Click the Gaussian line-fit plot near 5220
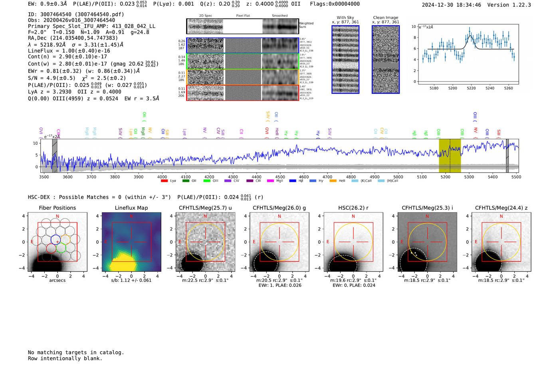The height and width of the screenshot is (380, 559). (468, 54)
